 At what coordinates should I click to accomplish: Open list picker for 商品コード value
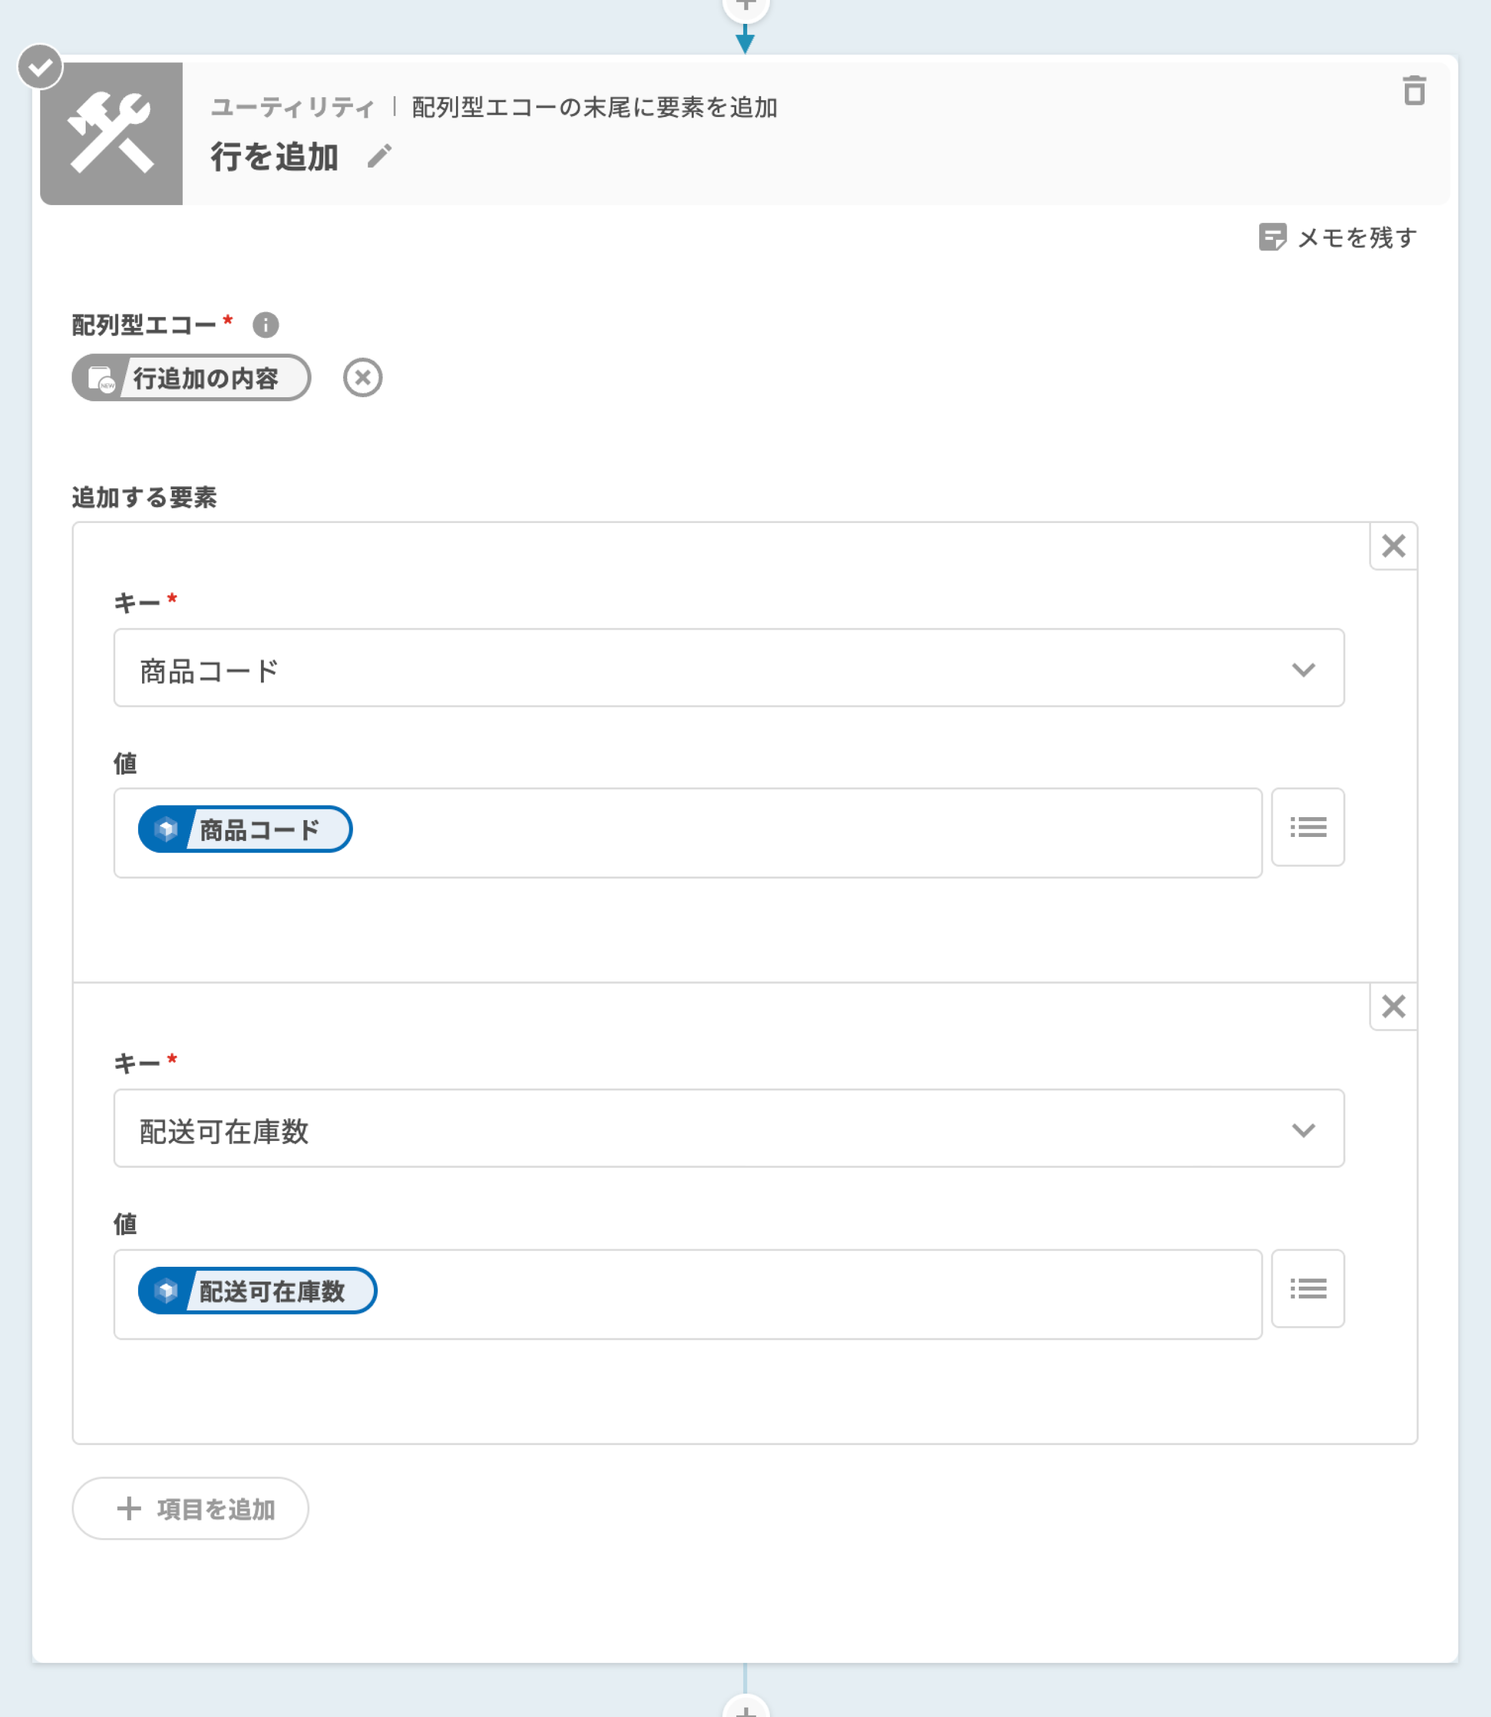pyautogui.click(x=1307, y=827)
